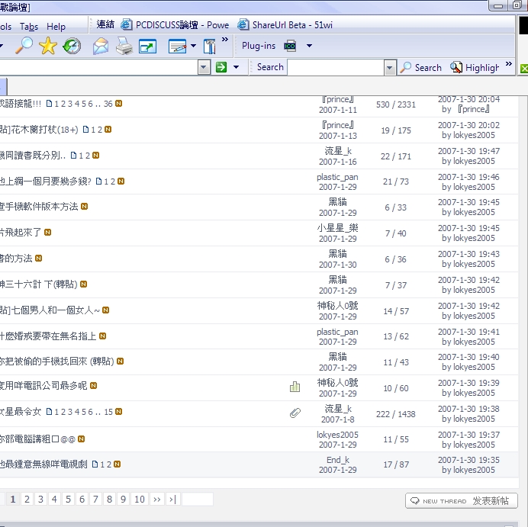
Task: Expand the address bar dropdown
Action: pyautogui.click(x=204, y=67)
